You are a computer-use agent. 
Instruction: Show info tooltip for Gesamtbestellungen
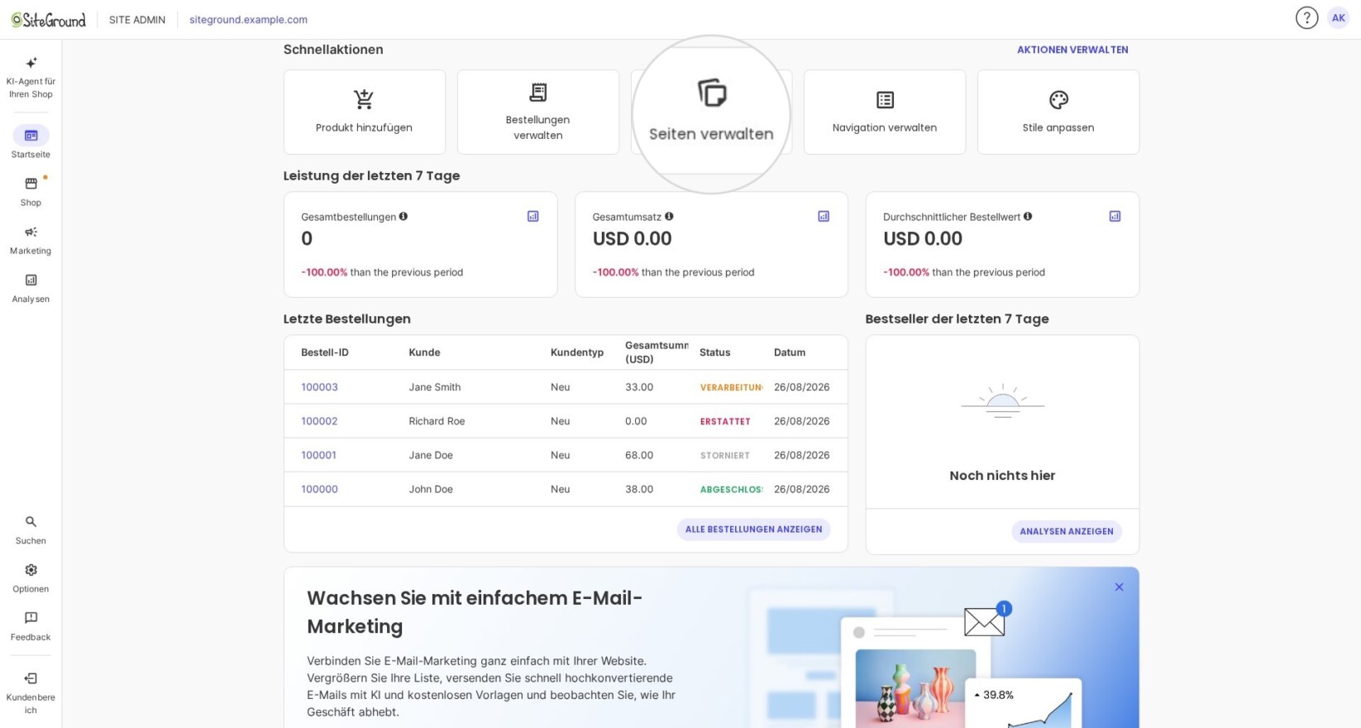click(x=404, y=217)
